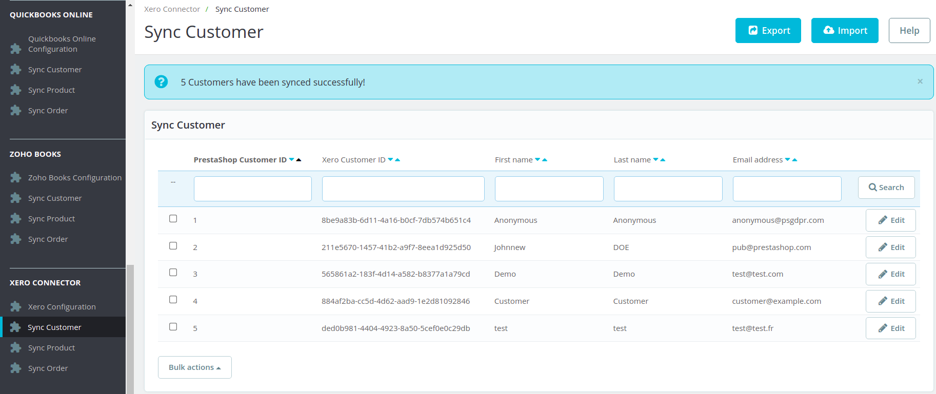Image resolution: width=936 pixels, height=394 pixels.
Task: Dismiss the synced successfully notification
Action: point(920,81)
